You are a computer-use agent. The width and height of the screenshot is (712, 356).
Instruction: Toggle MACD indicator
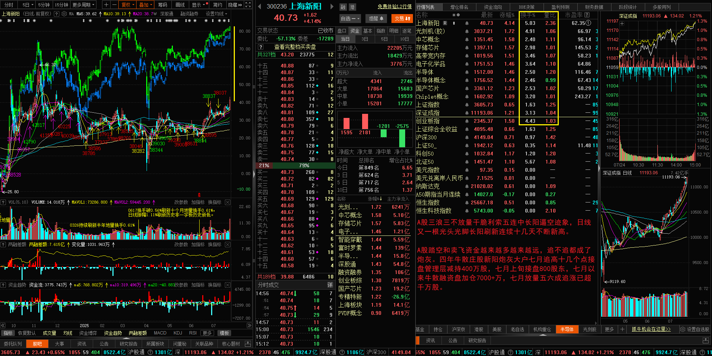[160, 333]
